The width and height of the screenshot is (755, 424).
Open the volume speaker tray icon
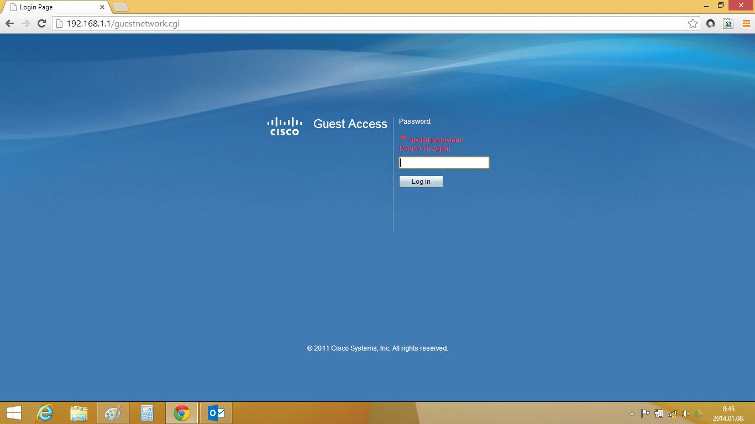685,414
